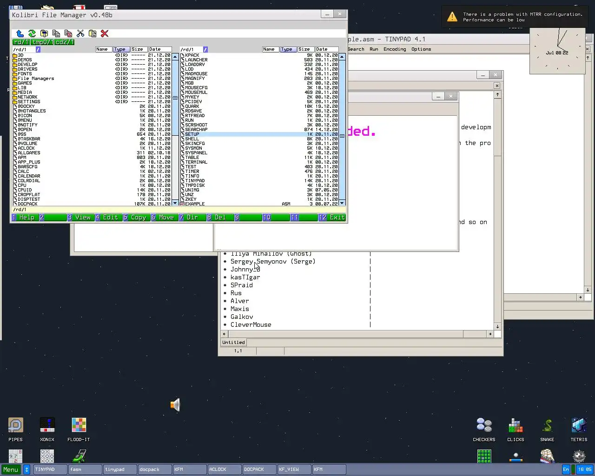This screenshot has height=476, width=595.
Task: Start the CHECKERS game icon
Action: click(x=484, y=425)
